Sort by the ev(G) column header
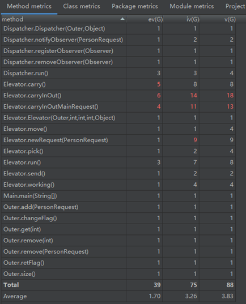The image size is (246, 304). pos(145,19)
